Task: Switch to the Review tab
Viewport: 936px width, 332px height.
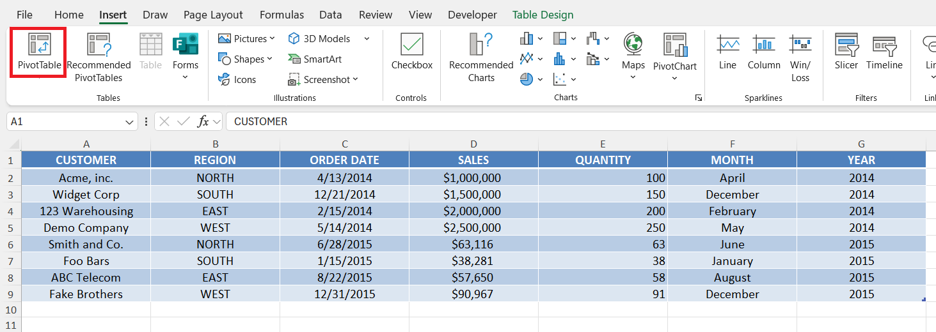Action: tap(376, 15)
